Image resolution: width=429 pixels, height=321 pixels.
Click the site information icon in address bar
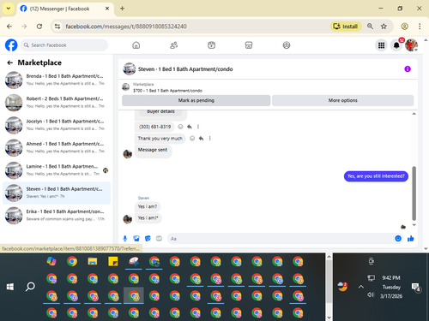pyautogui.click(x=57, y=27)
